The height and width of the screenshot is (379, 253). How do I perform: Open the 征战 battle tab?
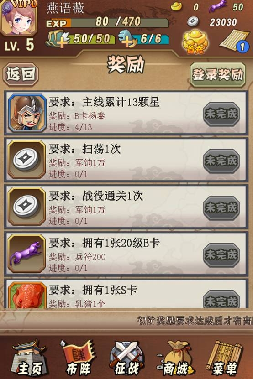coord(126,358)
